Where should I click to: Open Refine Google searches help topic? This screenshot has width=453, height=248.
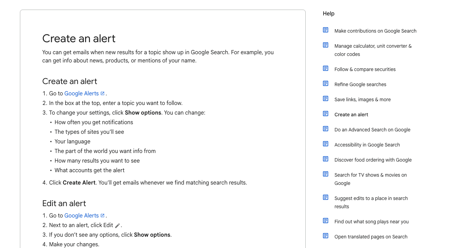(360, 84)
